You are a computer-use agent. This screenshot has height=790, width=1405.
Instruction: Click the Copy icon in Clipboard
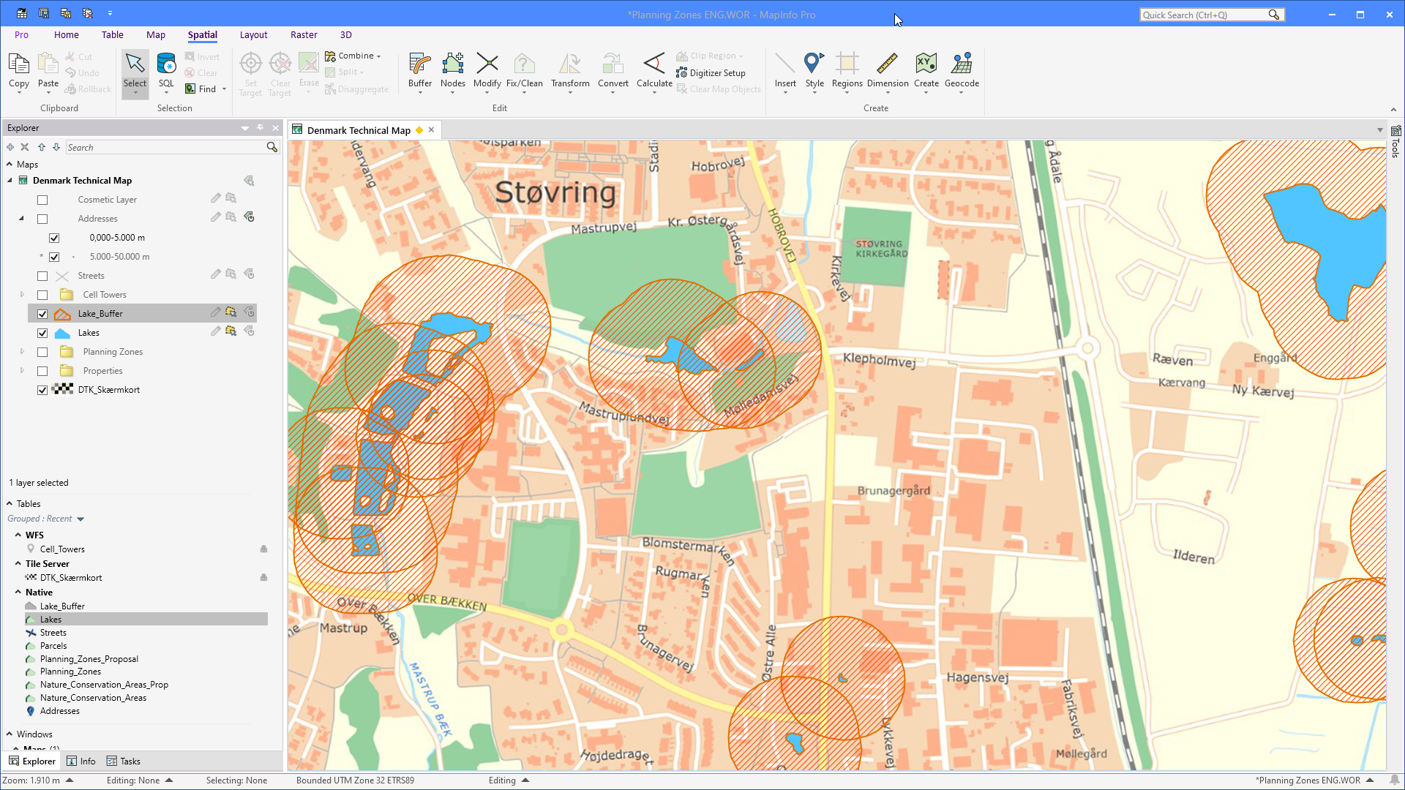tap(19, 71)
